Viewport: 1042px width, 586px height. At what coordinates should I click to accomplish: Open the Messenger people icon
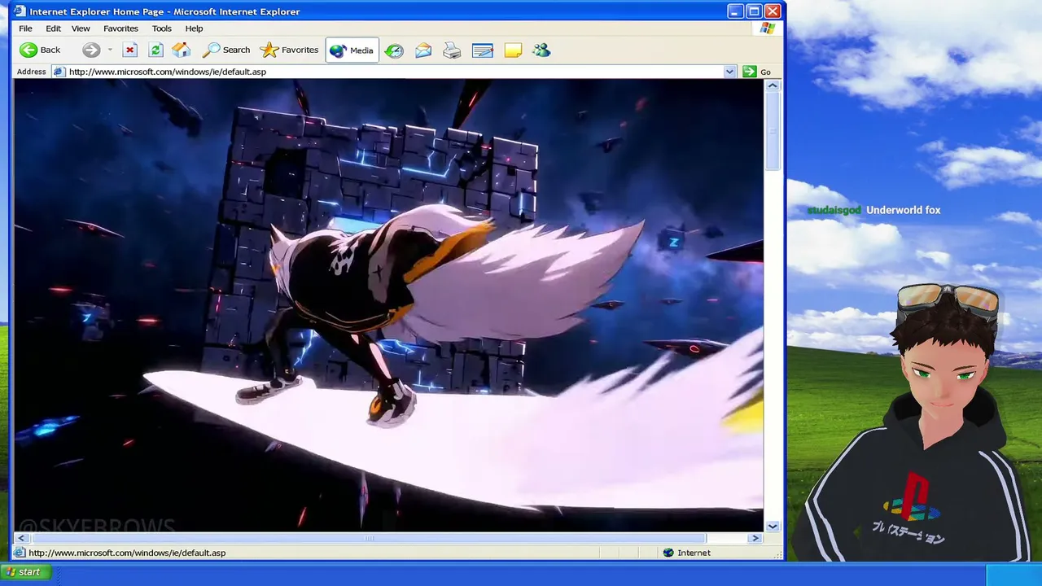click(x=541, y=50)
